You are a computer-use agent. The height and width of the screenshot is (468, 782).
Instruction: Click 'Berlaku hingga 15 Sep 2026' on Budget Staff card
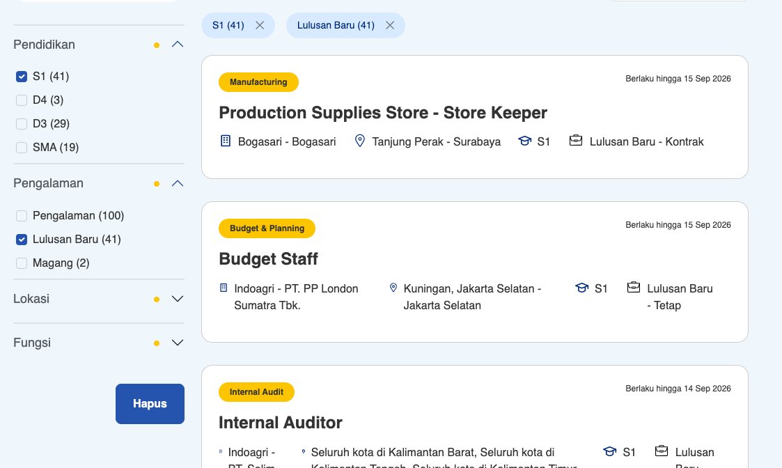pos(678,225)
